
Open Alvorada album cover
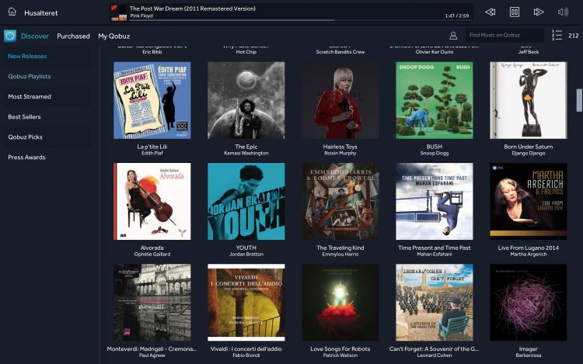point(152,202)
